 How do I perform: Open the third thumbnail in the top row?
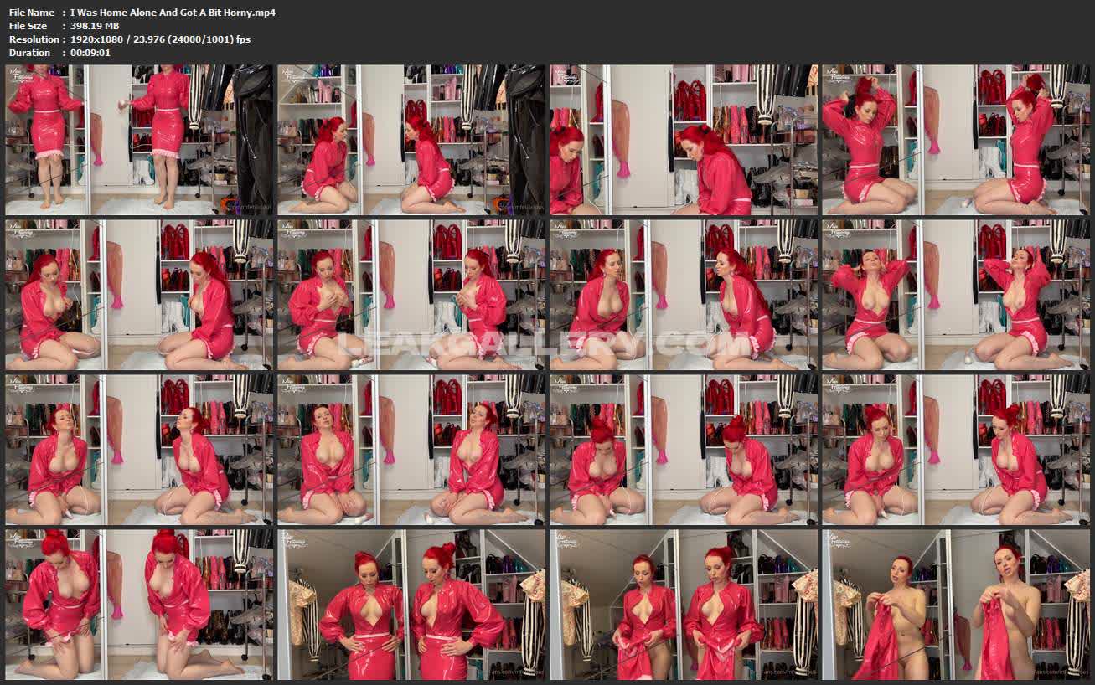tap(684, 140)
